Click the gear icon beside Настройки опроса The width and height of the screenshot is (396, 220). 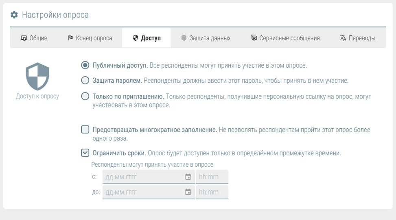point(14,15)
